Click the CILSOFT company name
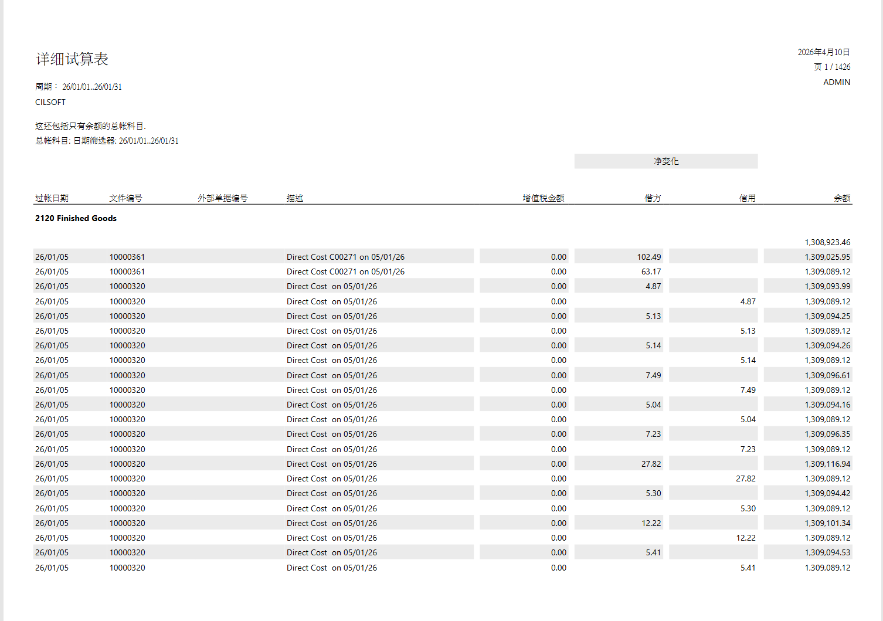The height and width of the screenshot is (621, 883). pyautogui.click(x=50, y=102)
